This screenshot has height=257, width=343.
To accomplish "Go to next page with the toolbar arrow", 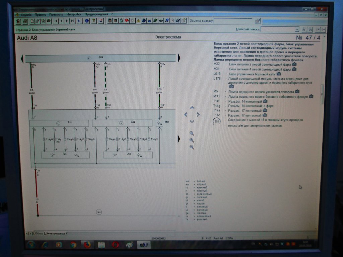I will [67, 21].
